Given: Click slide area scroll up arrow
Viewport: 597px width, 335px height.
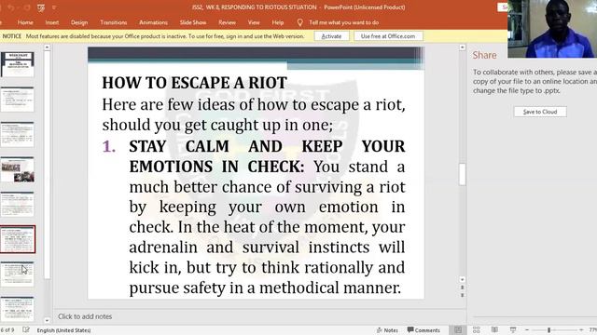Looking at the screenshot, I should tap(463, 47).
